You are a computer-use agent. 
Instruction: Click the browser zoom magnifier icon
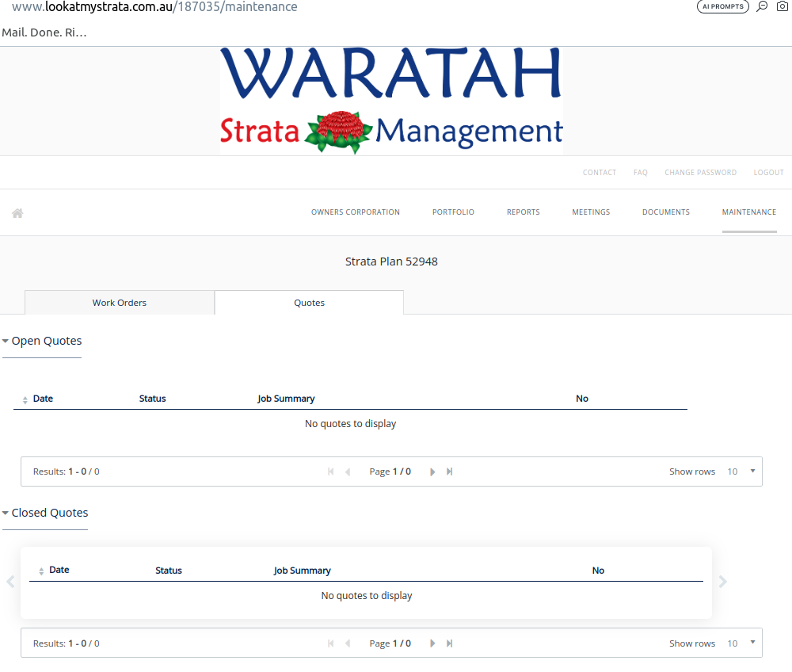[x=762, y=6]
